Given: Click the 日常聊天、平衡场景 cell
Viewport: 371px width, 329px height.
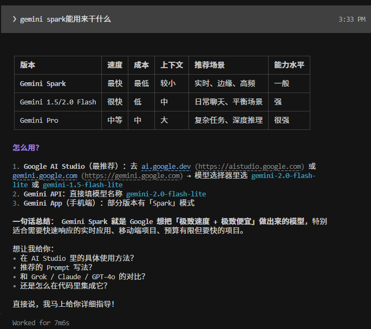Looking at the screenshot, I should (x=229, y=102).
